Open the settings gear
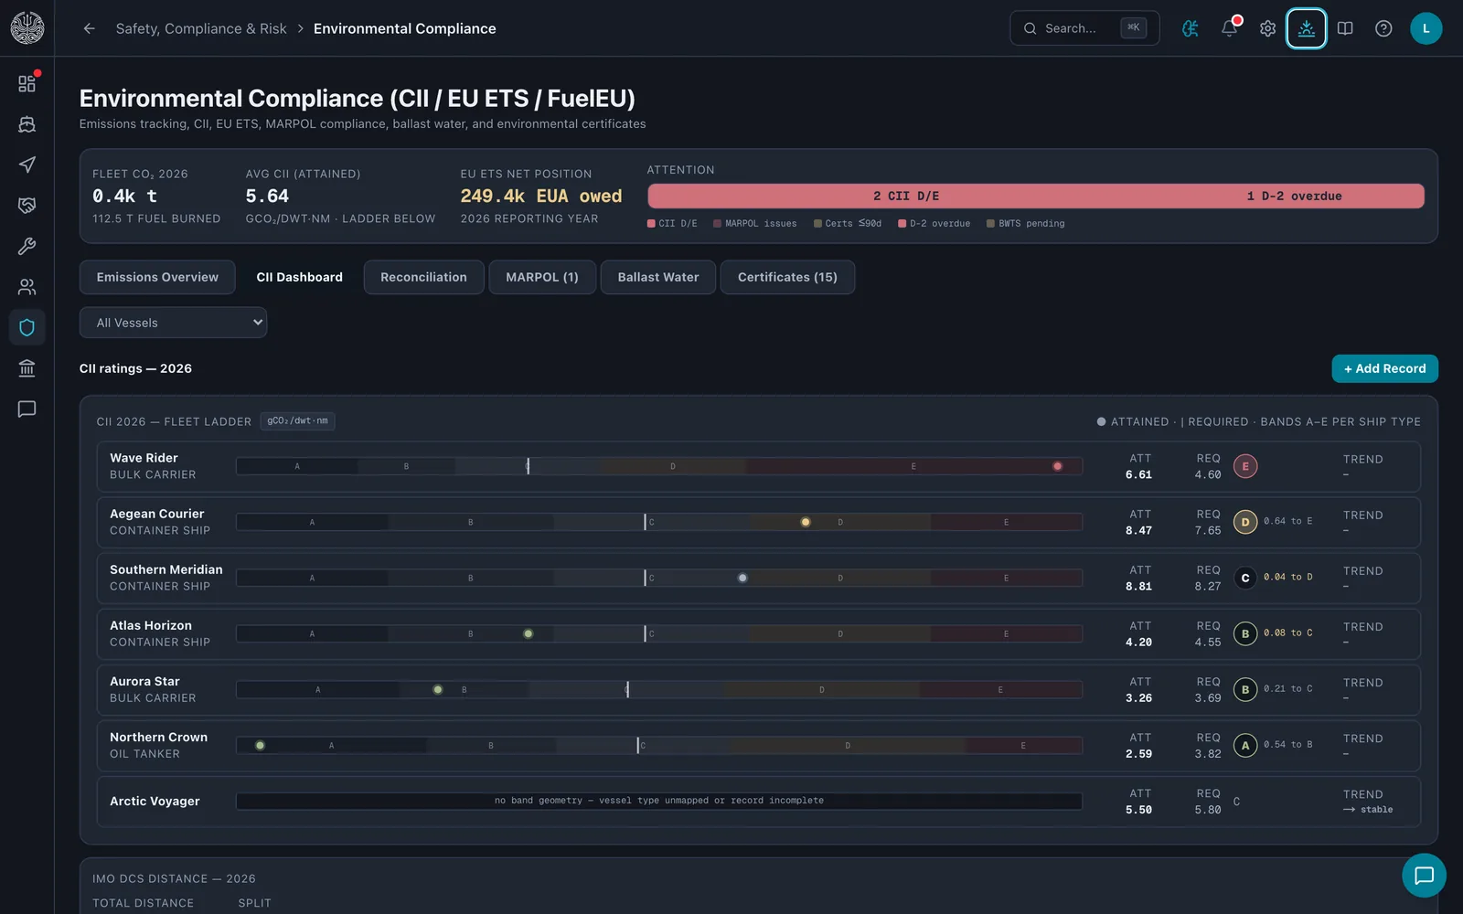 pos(1268,28)
